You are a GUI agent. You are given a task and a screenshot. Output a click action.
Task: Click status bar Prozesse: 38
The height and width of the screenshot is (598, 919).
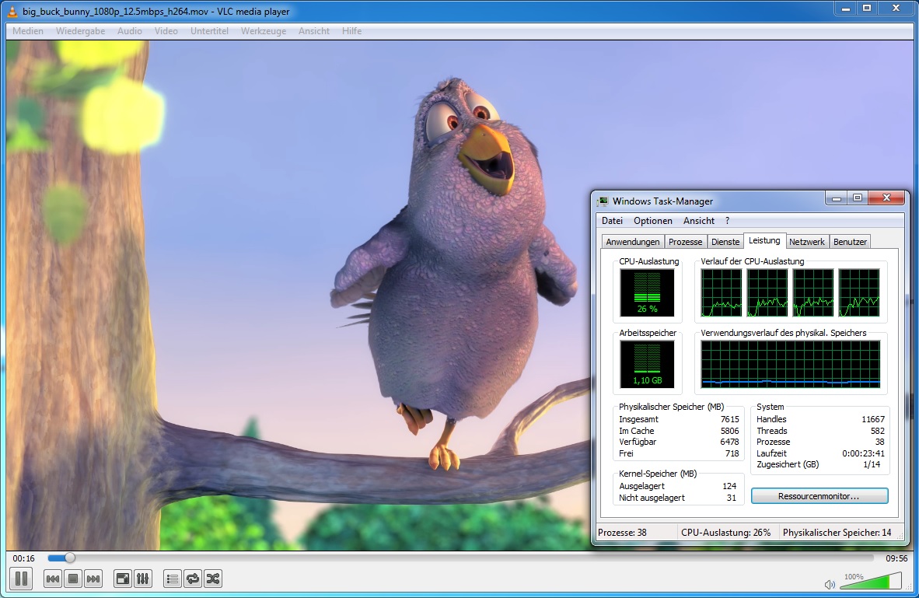622,533
